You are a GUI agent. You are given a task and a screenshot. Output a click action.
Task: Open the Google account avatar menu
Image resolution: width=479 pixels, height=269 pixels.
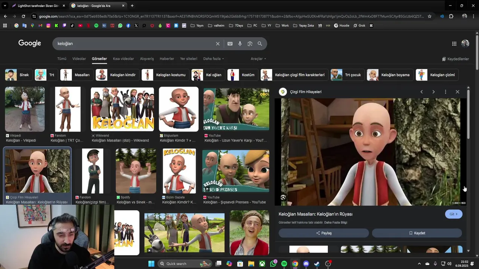[465, 44]
